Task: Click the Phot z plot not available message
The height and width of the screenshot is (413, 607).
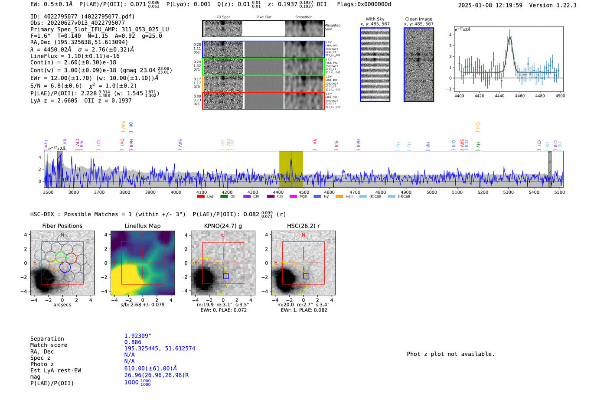Action: [x=450, y=354]
